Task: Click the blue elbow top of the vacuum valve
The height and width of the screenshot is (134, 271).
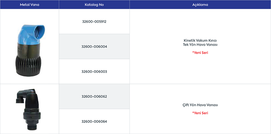Action: pyautogui.click(x=32, y=34)
